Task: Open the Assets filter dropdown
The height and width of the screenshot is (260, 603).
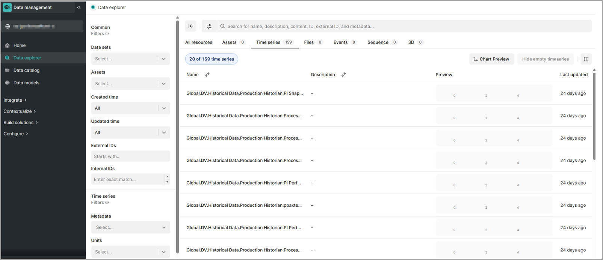Action: coord(130,84)
